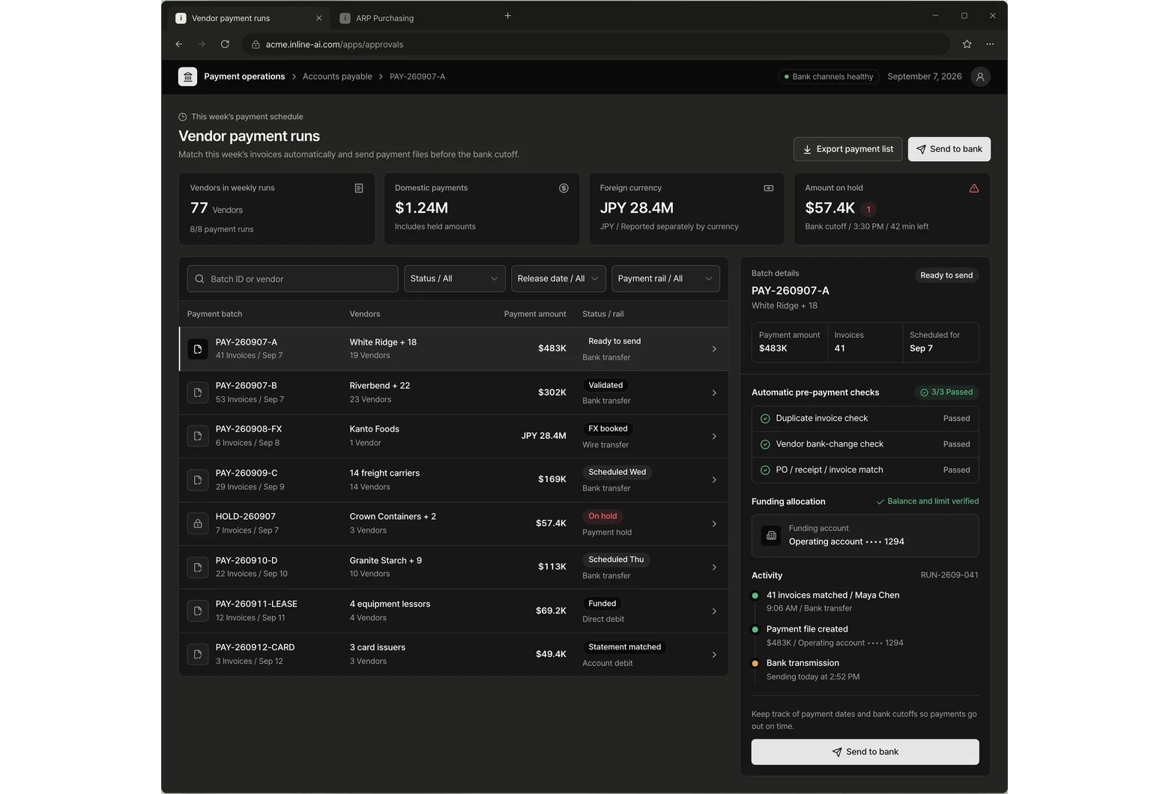Image resolution: width=1169 pixels, height=794 pixels.
Task: Select the Kanto Foods vendor cell
Action: pos(375,435)
